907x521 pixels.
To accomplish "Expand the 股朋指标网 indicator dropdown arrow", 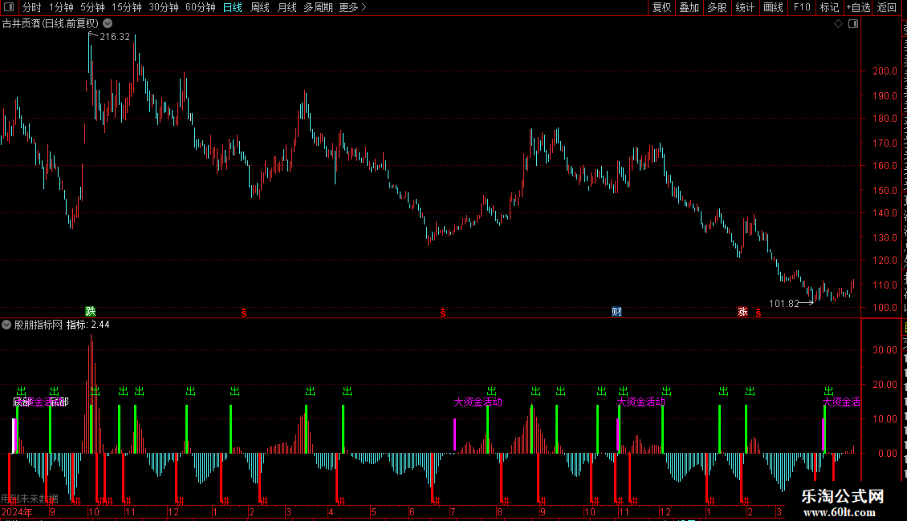I will click(x=6, y=325).
